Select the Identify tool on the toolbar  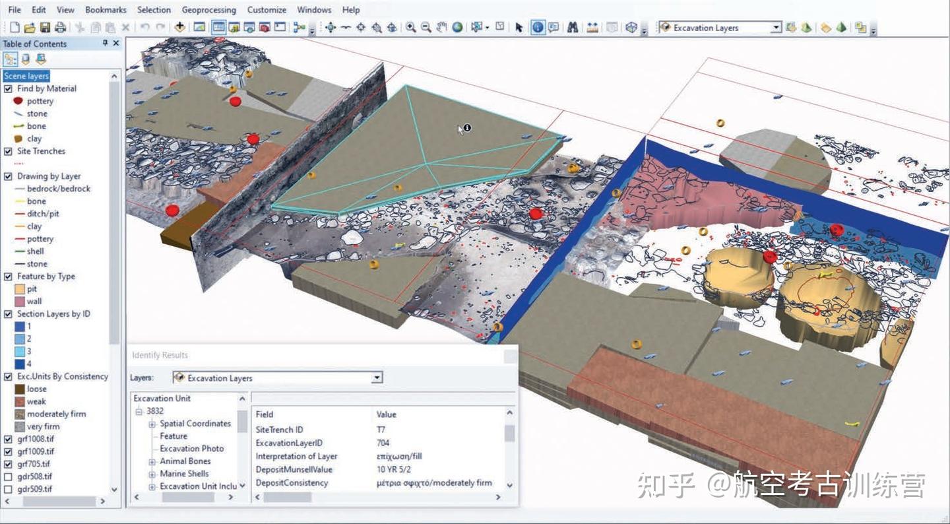point(538,27)
